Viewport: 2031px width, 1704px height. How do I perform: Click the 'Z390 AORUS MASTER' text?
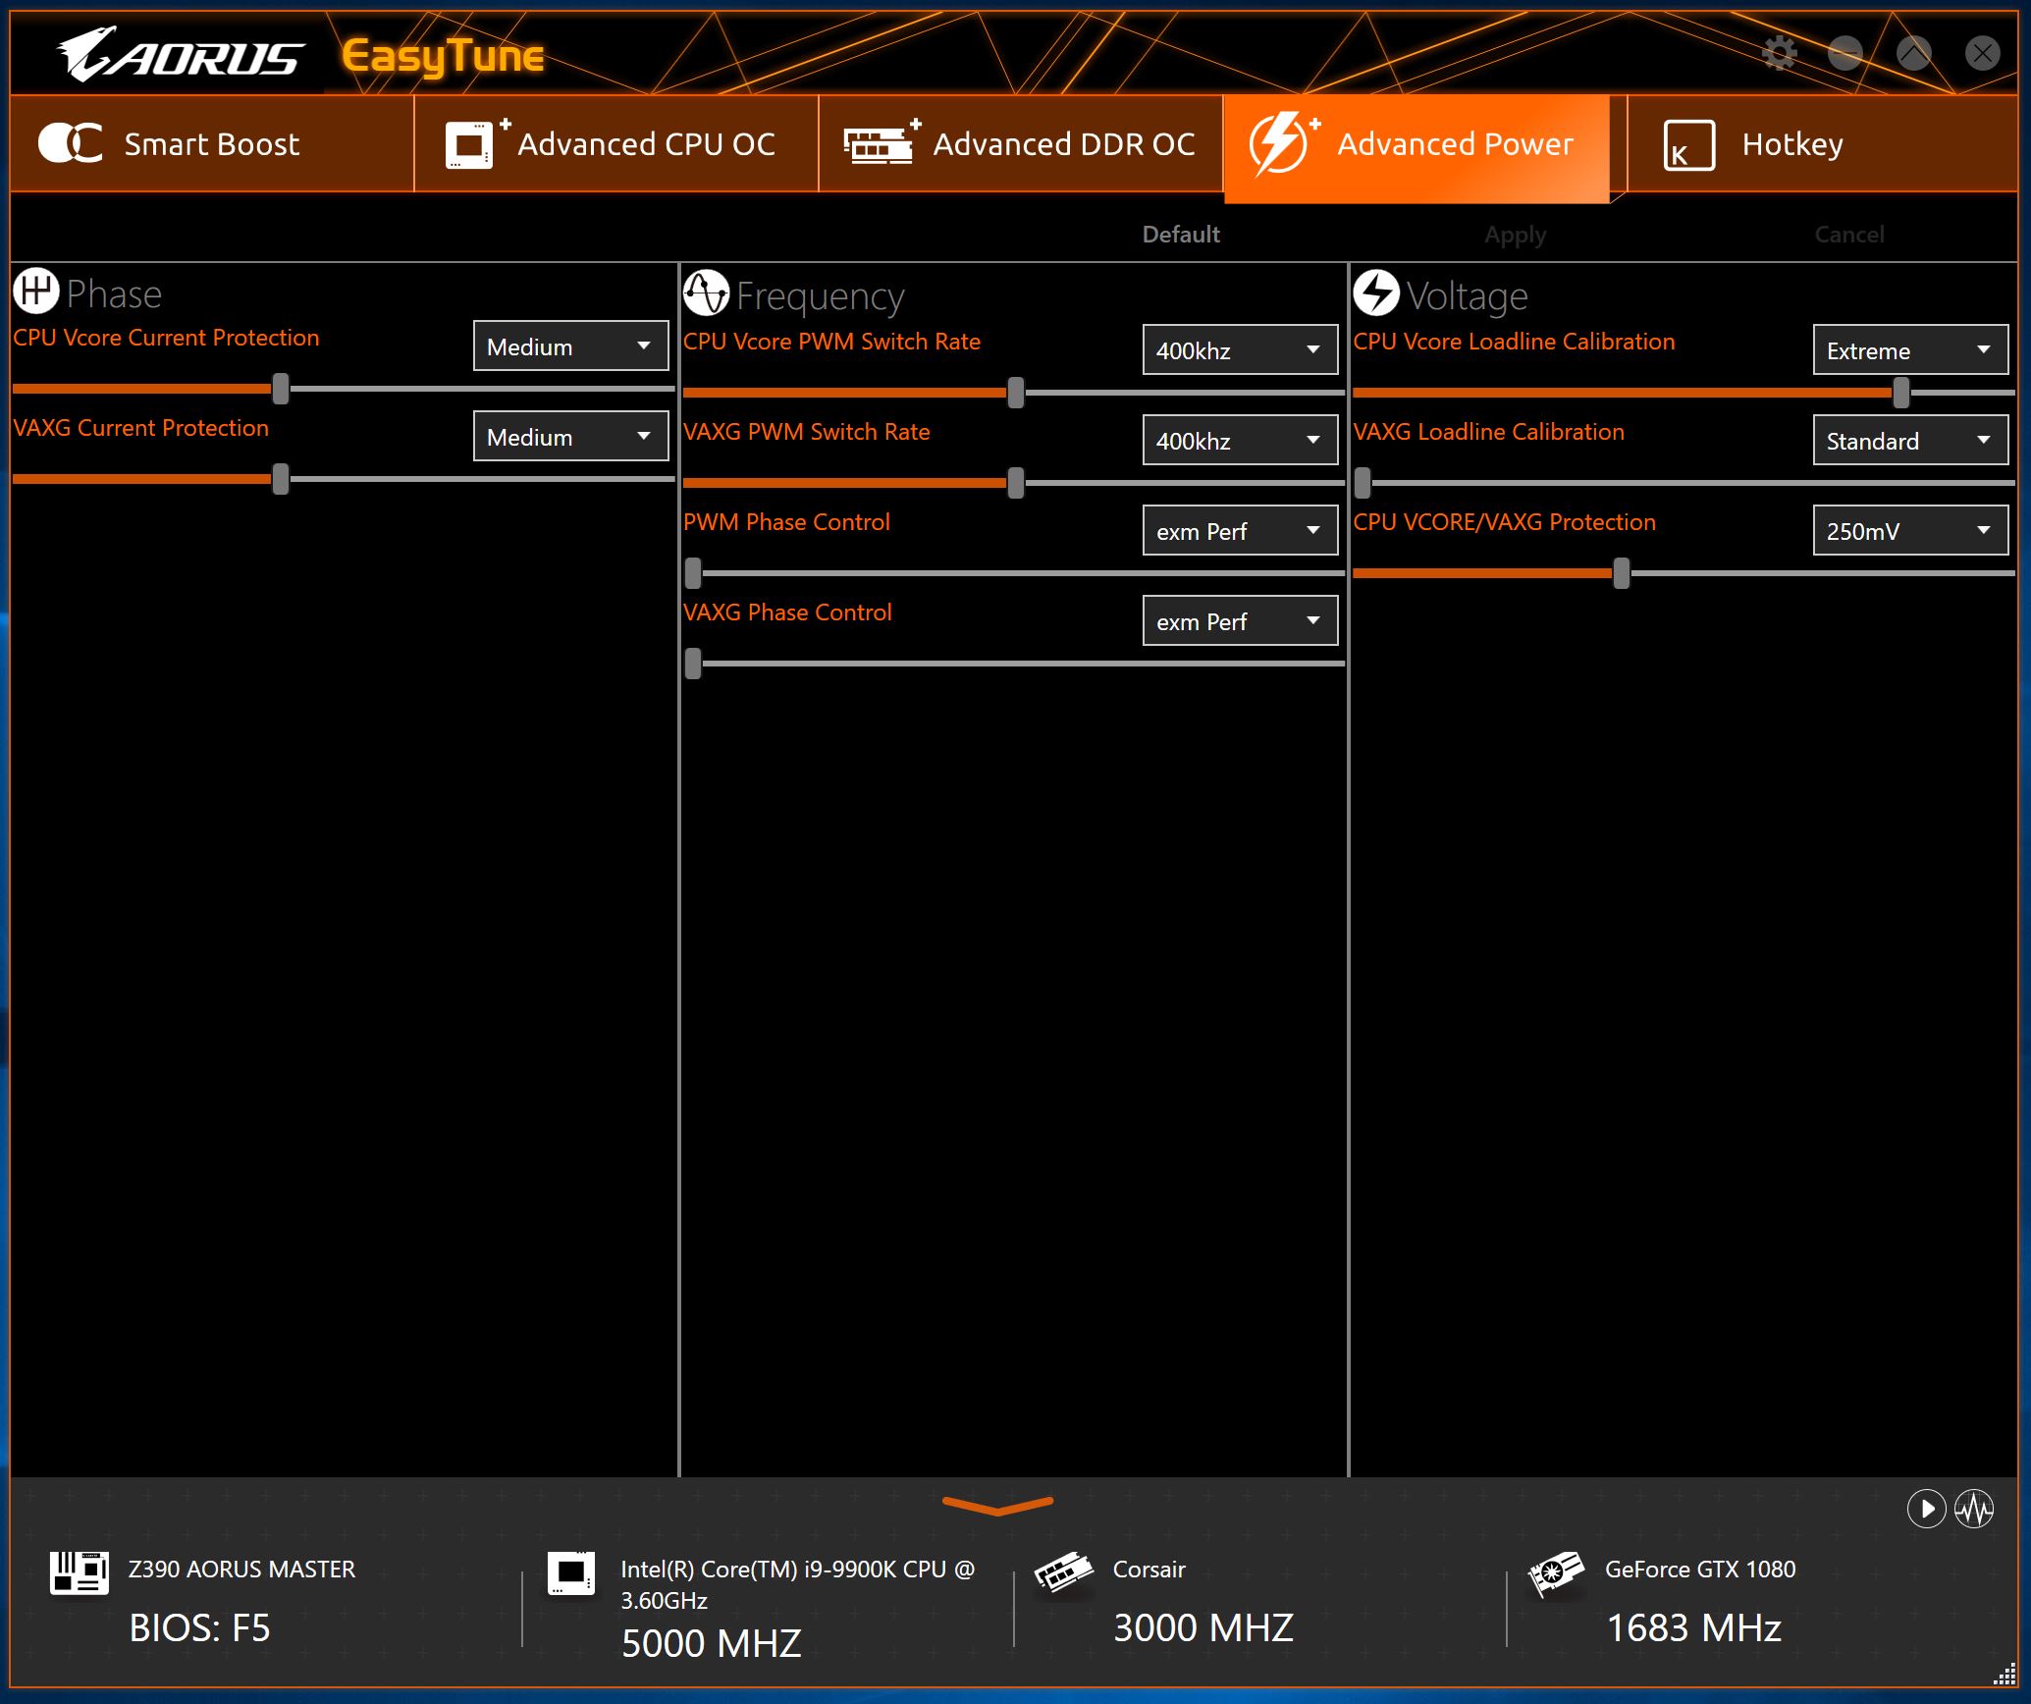click(x=241, y=1570)
